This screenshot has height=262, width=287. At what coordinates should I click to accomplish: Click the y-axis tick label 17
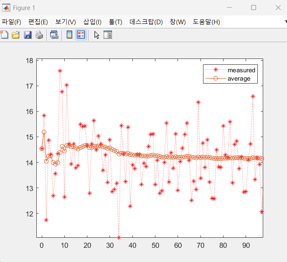coord(30,86)
